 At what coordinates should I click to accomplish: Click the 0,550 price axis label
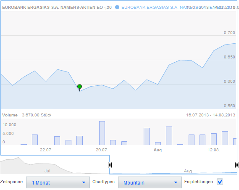pyautogui.click(x=229, y=106)
